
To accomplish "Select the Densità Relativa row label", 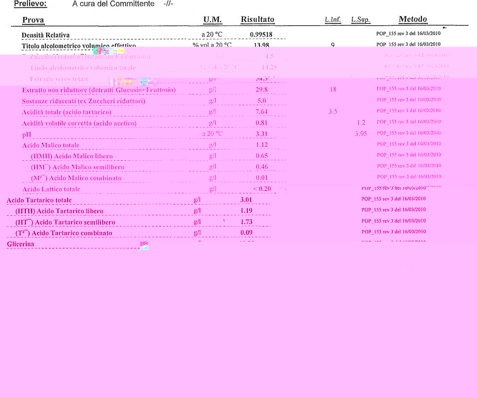I will tap(46, 35).
